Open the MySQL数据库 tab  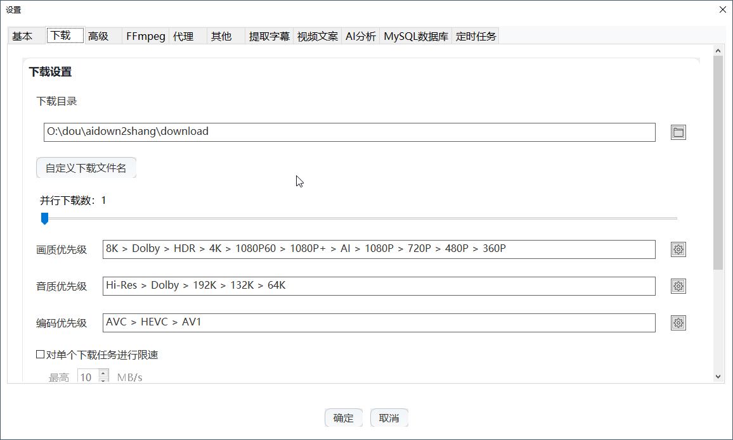tap(415, 37)
